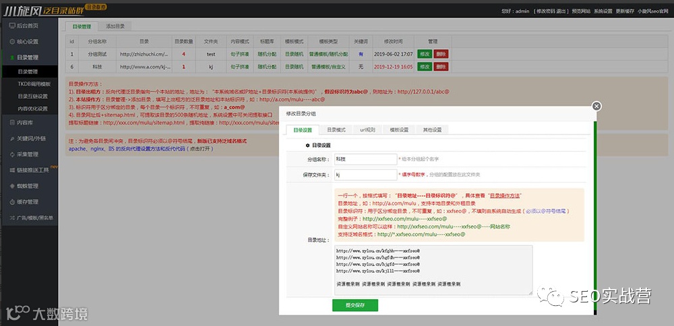674x326 pixels.
Task: Open the 预览网站 header link
Action: tap(581, 11)
